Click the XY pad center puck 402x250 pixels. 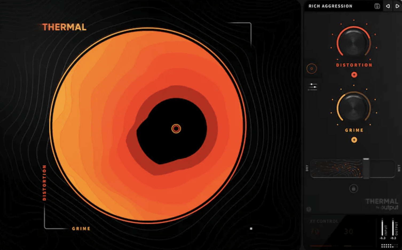point(176,129)
